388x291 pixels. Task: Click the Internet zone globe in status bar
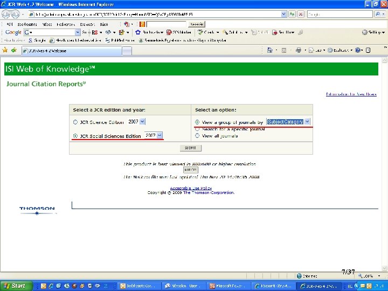[299, 276]
